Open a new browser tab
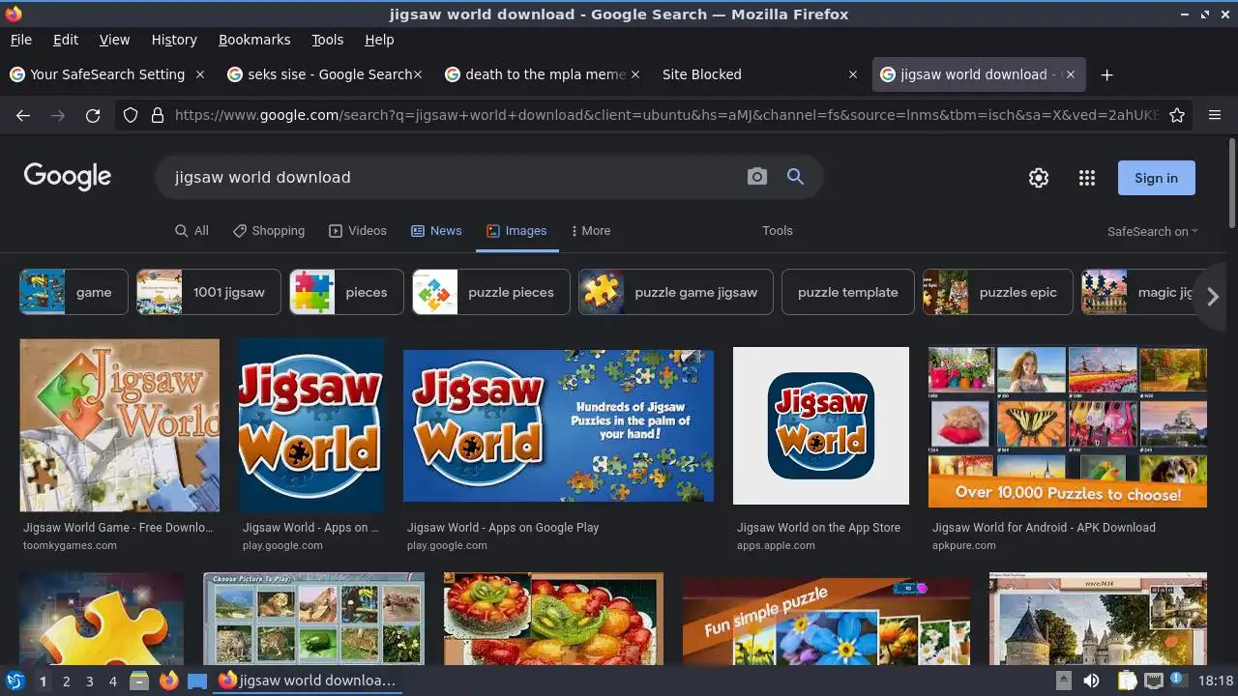1238x696 pixels. [1107, 74]
